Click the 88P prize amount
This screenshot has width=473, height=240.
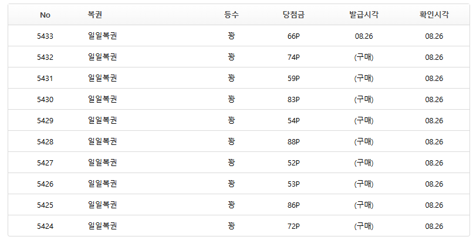pos(293,141)
